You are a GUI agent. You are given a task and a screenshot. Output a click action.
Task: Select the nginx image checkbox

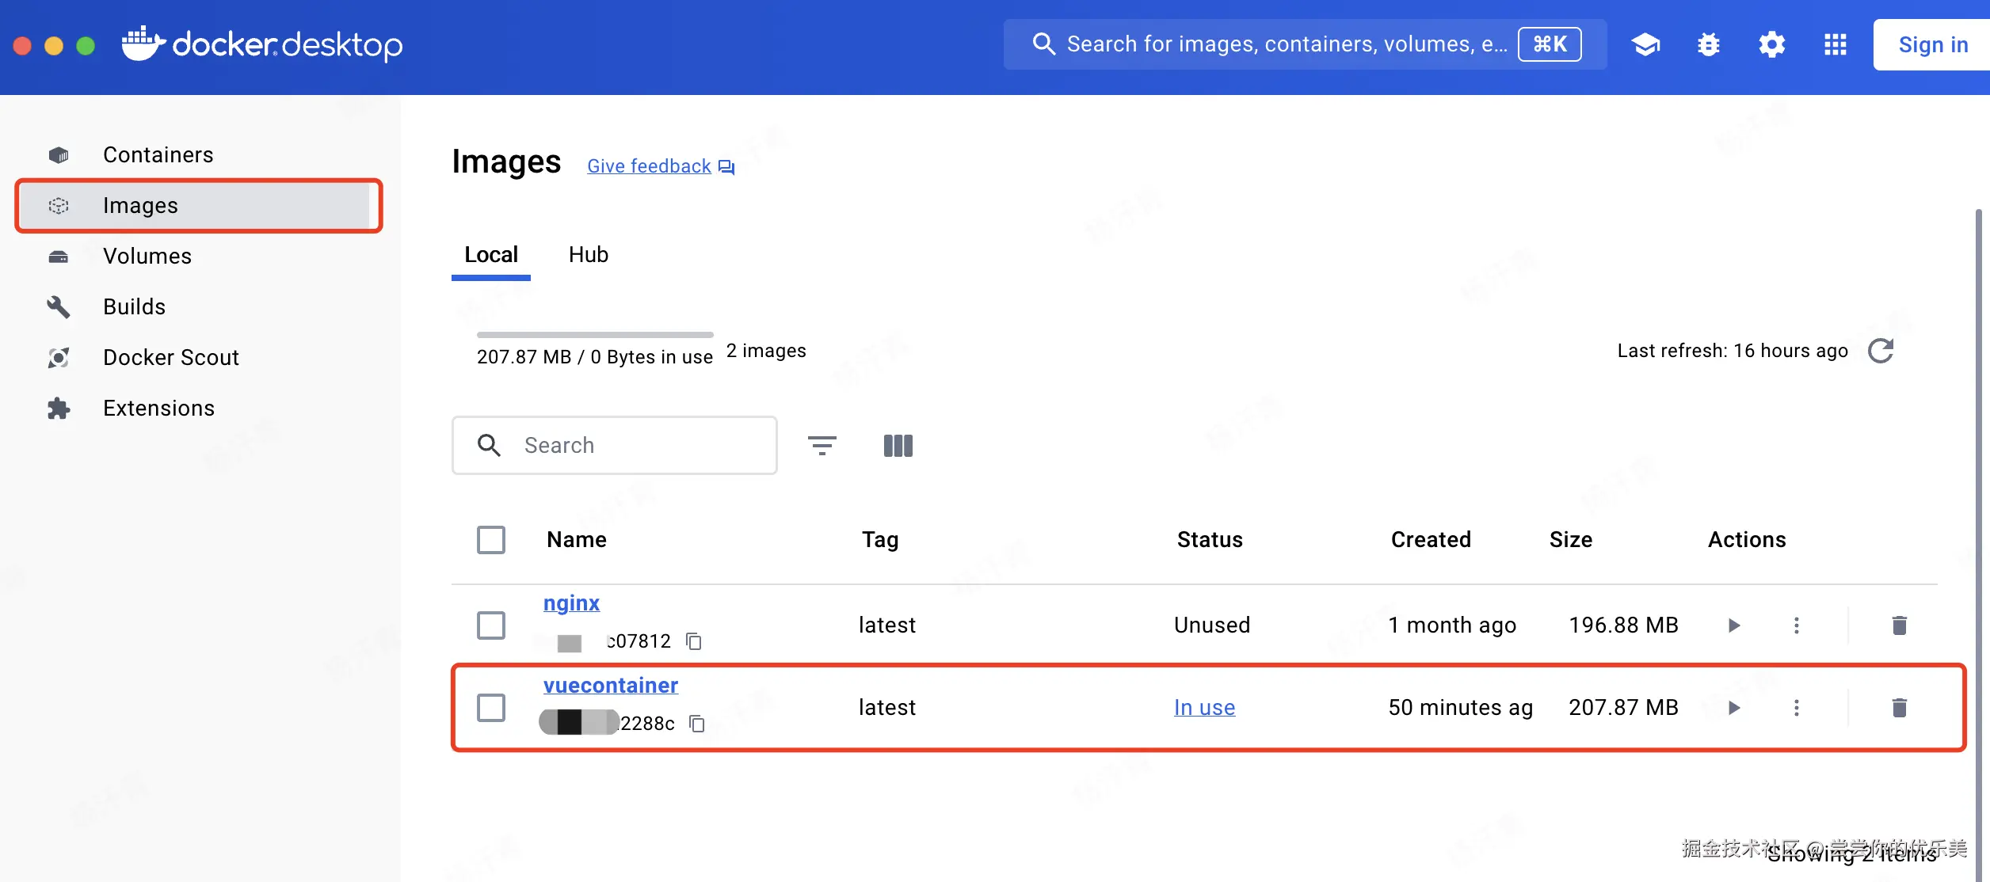[x=491, y=625]
